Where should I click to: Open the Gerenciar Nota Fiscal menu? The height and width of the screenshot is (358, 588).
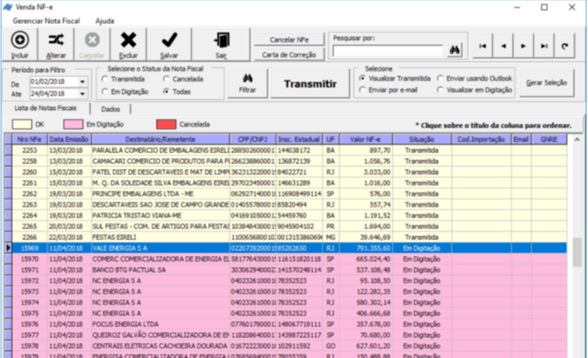click(x=47, y=21)
